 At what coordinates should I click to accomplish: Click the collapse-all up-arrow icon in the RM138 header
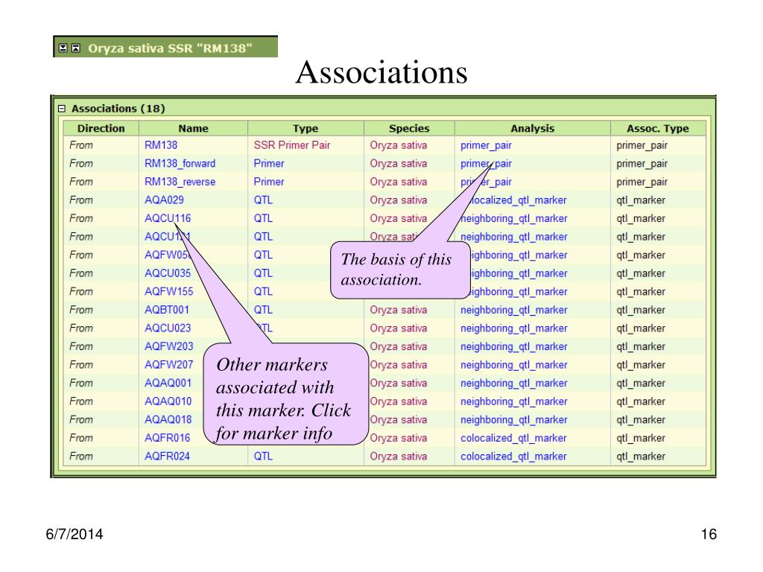tap(76, 48)
